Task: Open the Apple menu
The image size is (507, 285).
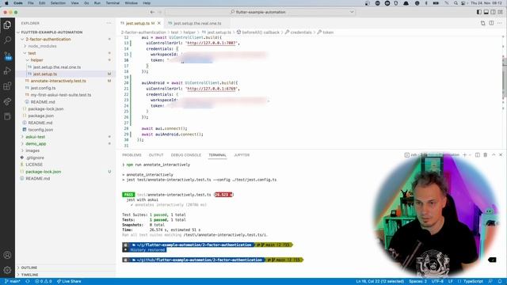Action: click(6, 3)
